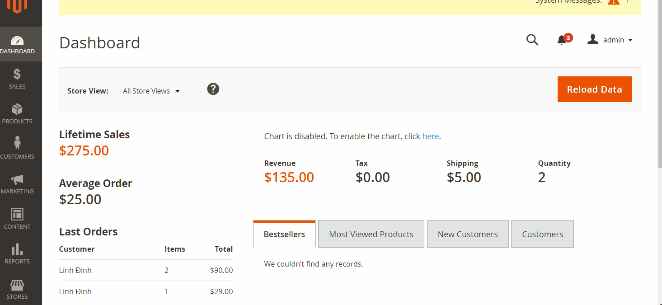This screenshot has width=662, height=305.
Task: Click the Store View help question mark
Action: click(x=213, y=89)
